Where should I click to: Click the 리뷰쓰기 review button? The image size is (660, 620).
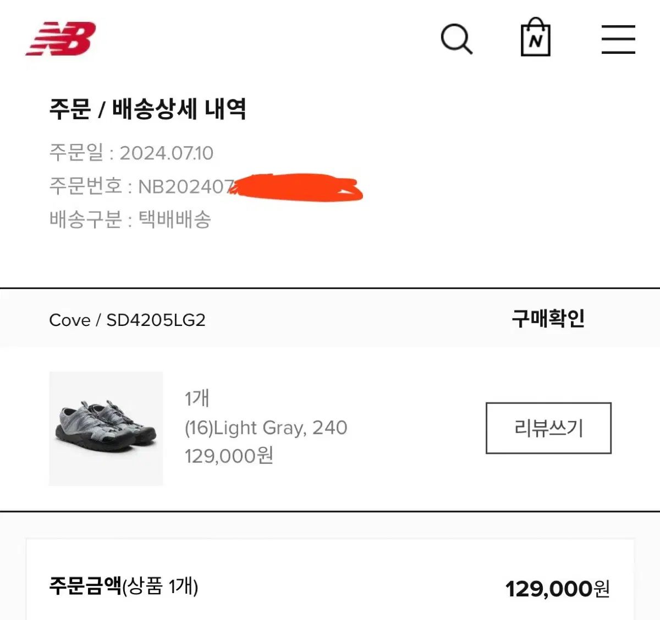(548, 428)
